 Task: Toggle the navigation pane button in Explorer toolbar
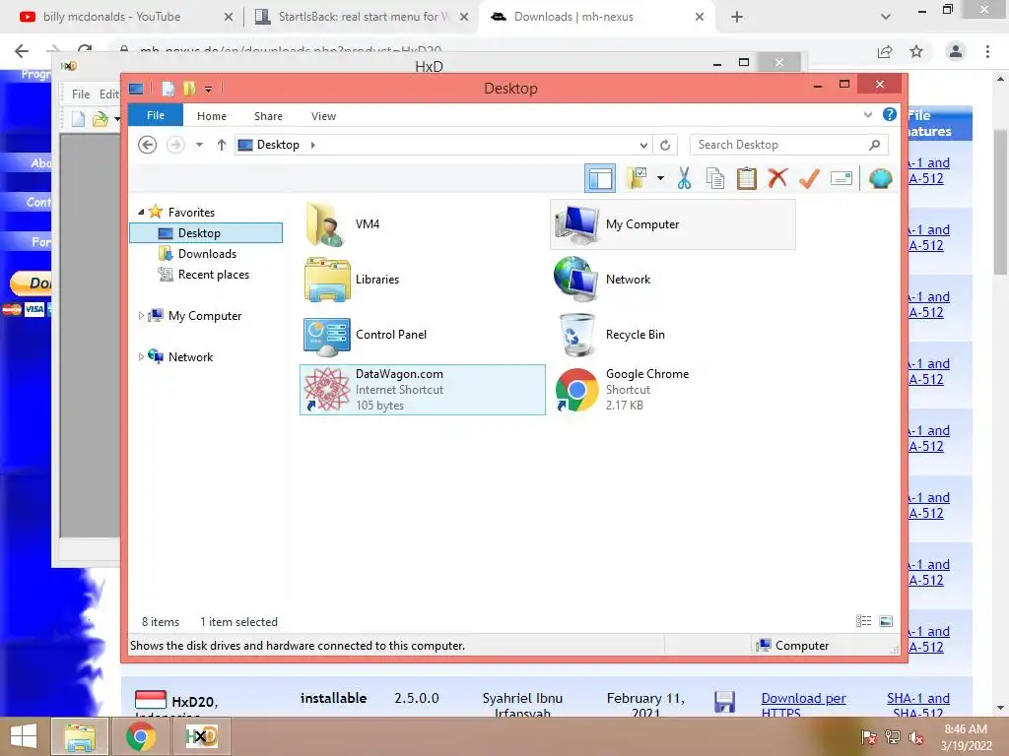[600, 178]
